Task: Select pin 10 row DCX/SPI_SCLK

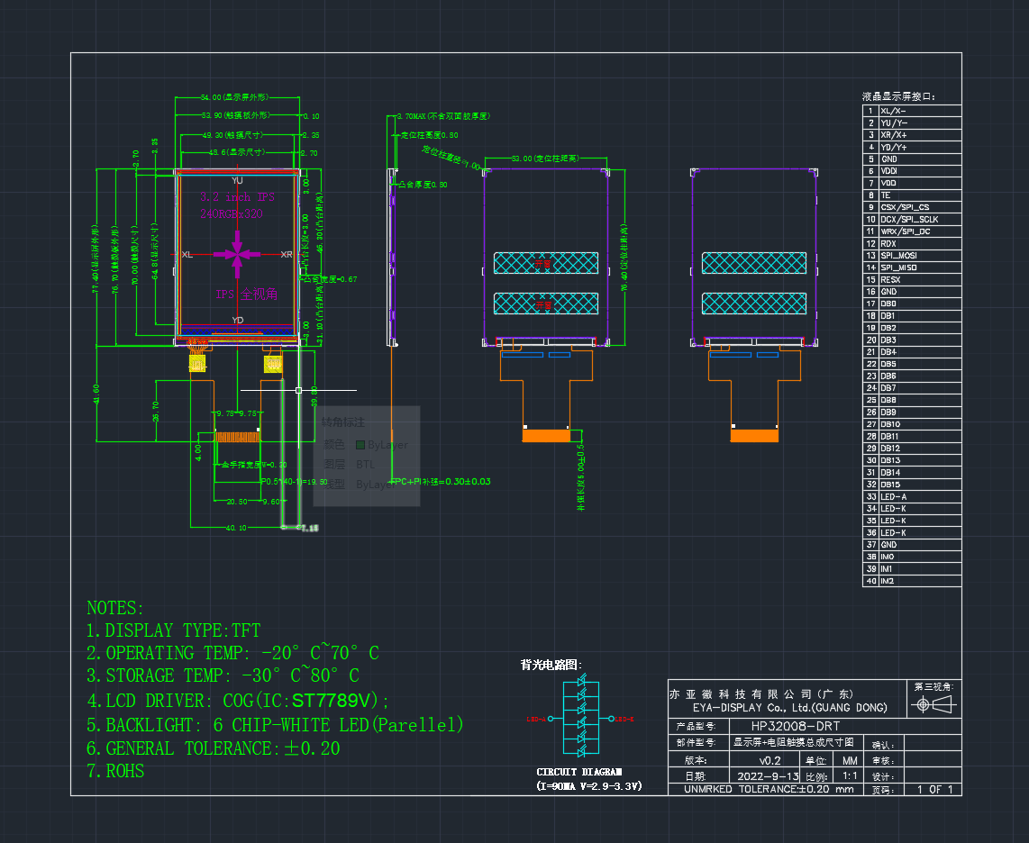Action: pos(912,219)
